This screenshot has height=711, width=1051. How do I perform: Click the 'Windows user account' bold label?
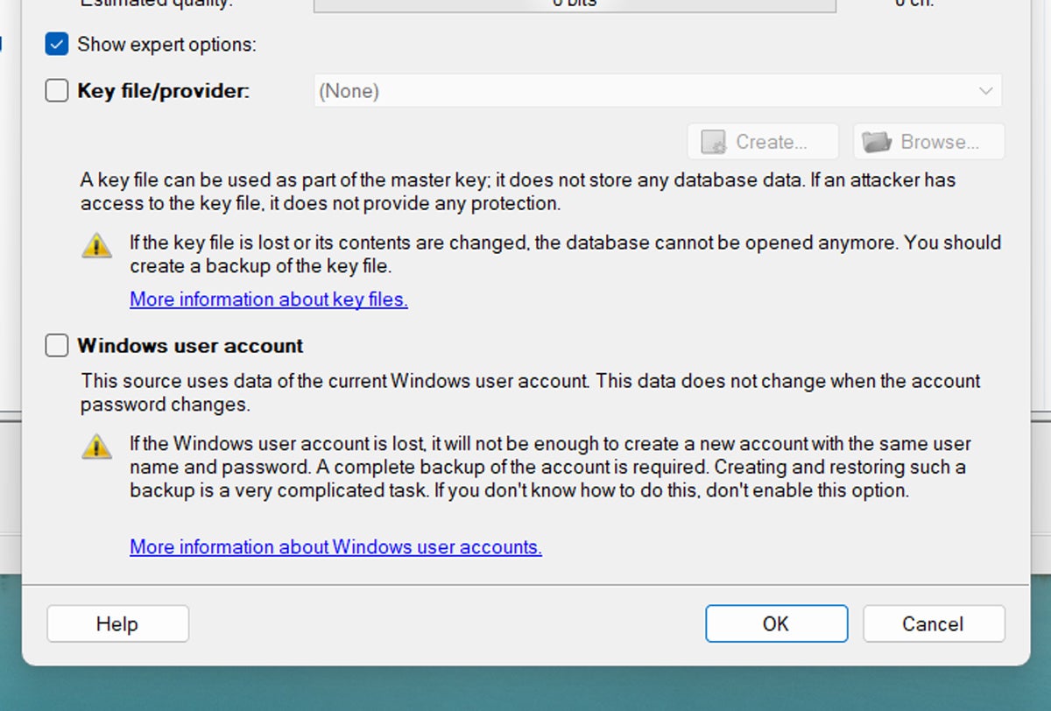190,346
